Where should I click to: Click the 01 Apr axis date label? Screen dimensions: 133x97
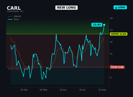coord(24,90)
